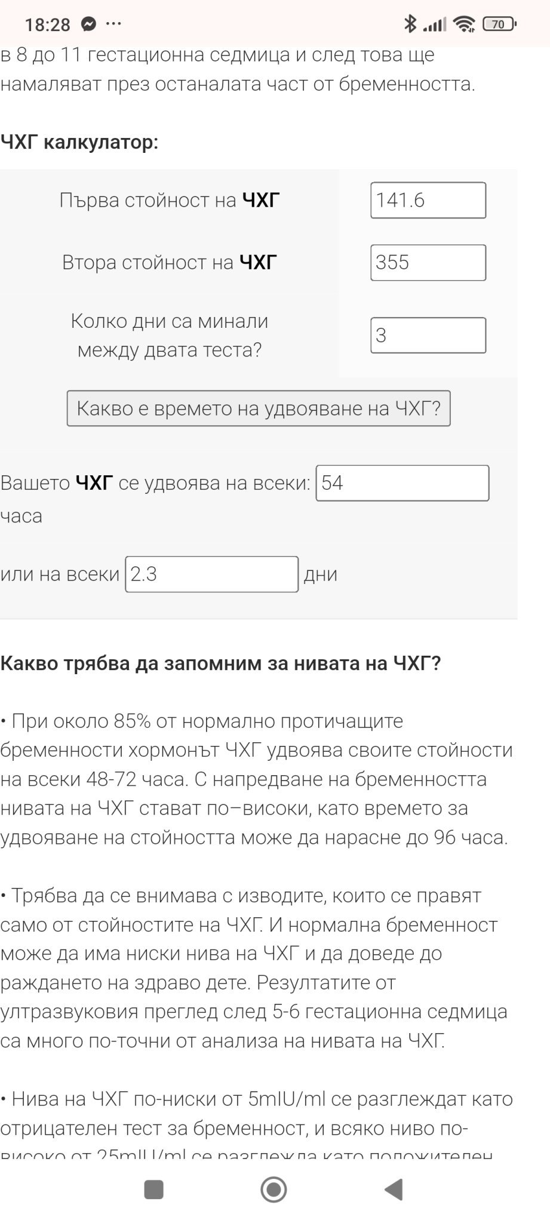550x1223 pixels.
Task: Click the doubling hours result field showing 54
Action: click(x=402, y=483)
